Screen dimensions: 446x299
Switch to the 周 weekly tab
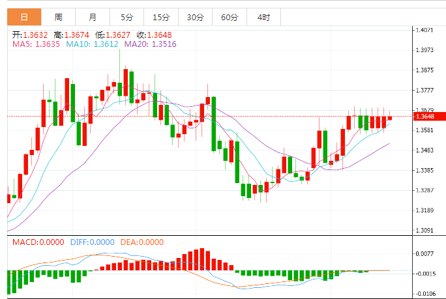pos(58,17)
